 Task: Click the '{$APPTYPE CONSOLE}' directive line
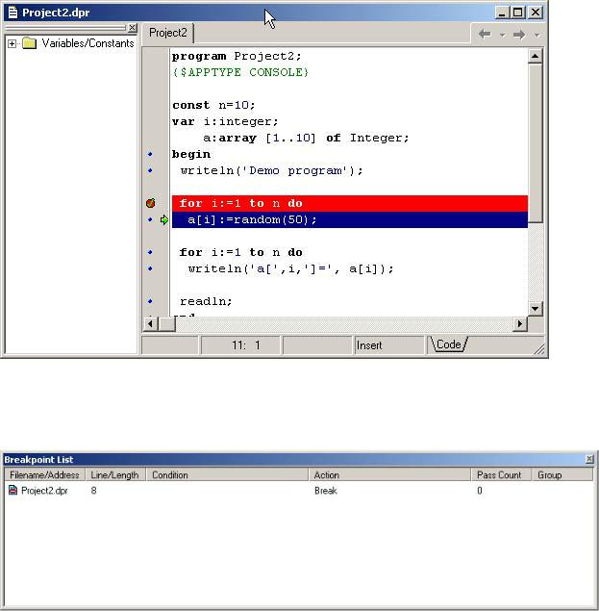[x=240, y=72]
